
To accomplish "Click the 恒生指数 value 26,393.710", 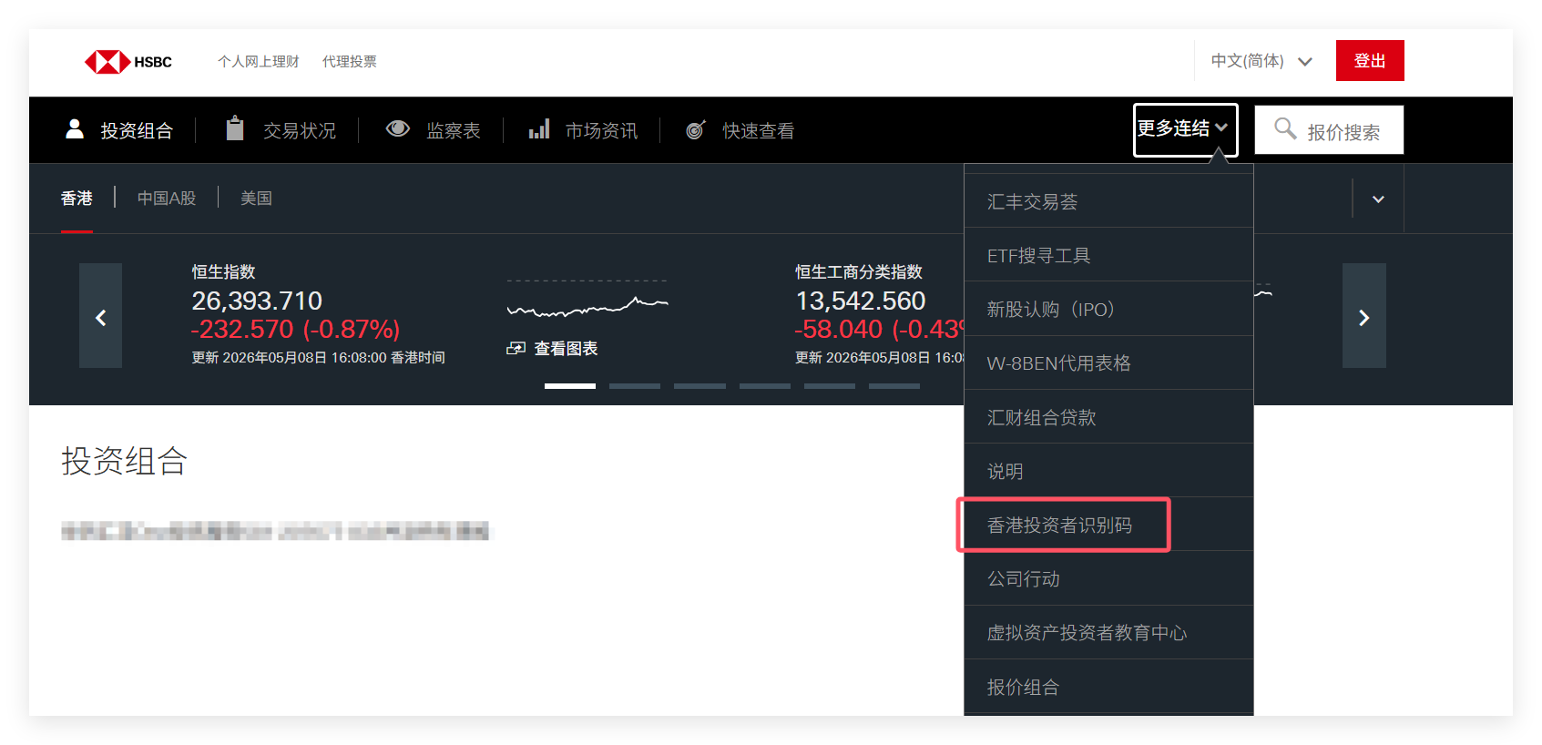I will tap(257, 301).
